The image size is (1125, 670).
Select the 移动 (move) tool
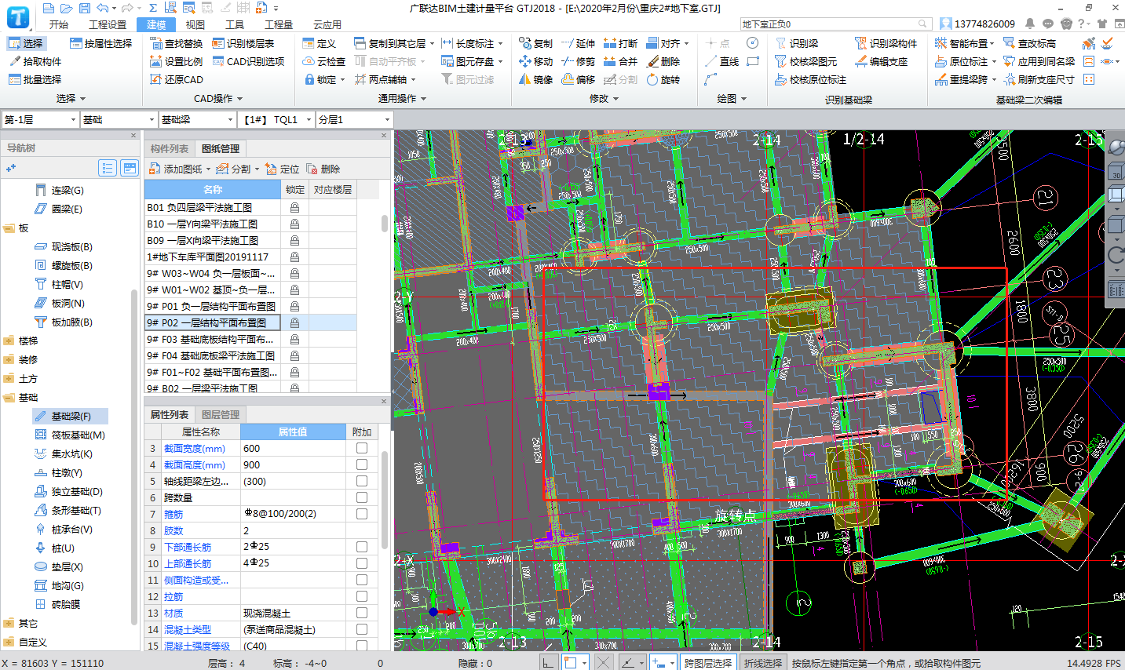[535, 61]
